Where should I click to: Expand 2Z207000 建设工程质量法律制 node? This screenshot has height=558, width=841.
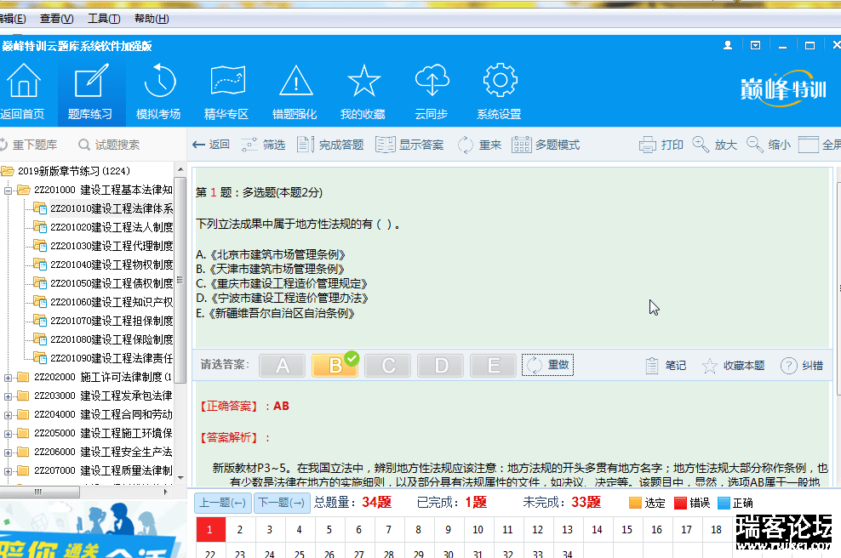tap(8, 472)
